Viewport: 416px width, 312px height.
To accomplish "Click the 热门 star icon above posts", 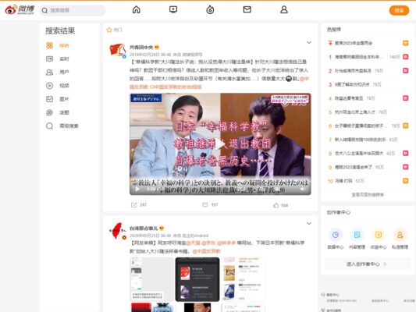I will (x=109, y=30).
